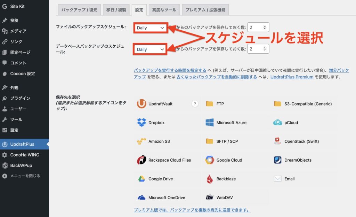Image resolution: width=356 pixels, height=217 pixels.
Task: Collapse the sidebar with メニューを閉じる
Action: [25, 176]
